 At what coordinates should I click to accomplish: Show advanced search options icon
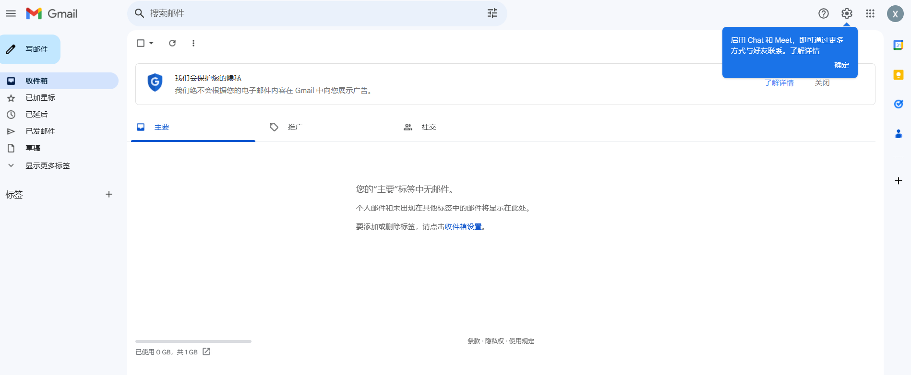click(492, 13)
